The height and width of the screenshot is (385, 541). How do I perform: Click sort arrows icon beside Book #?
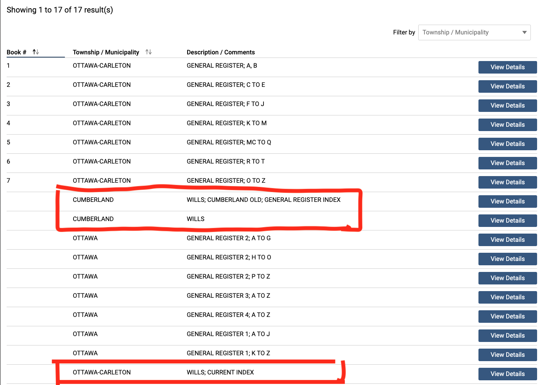tap(36, 52)
